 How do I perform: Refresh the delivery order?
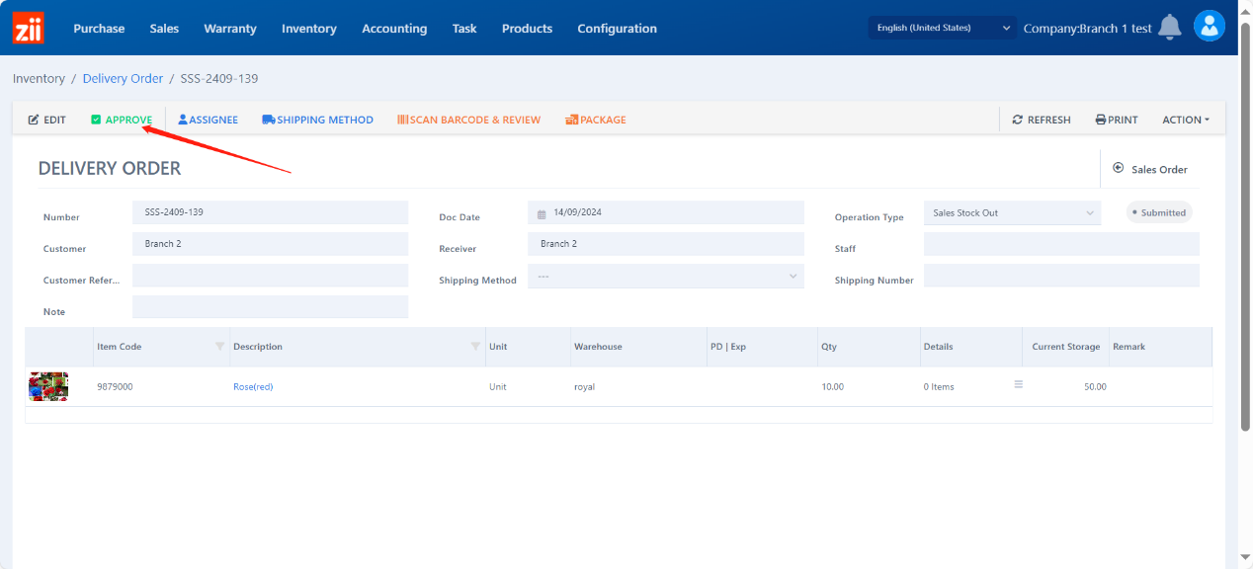point(1042,120)
